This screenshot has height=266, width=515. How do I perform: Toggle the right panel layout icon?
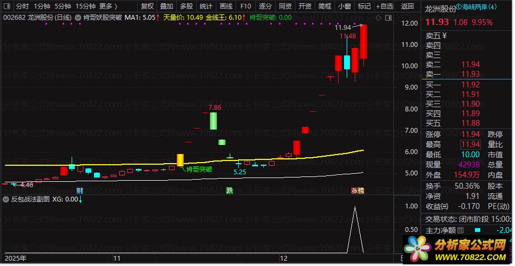(x=388, y=18)
